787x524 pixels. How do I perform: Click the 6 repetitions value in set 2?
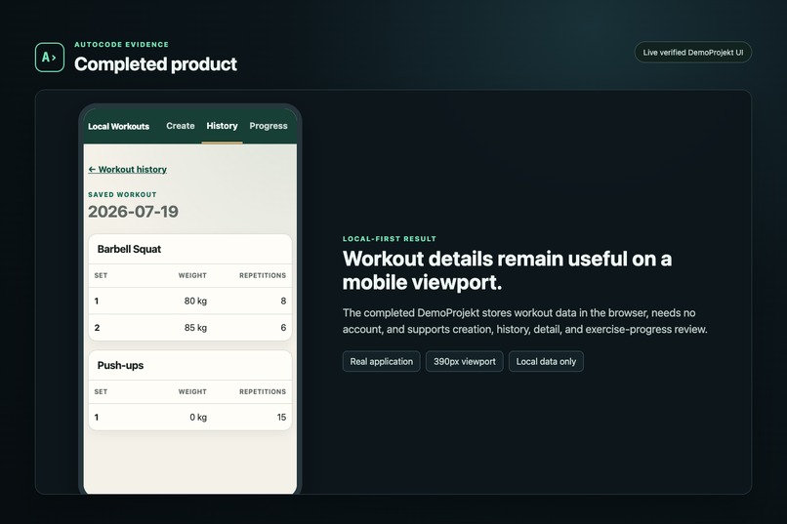click(x=283, y=328)
